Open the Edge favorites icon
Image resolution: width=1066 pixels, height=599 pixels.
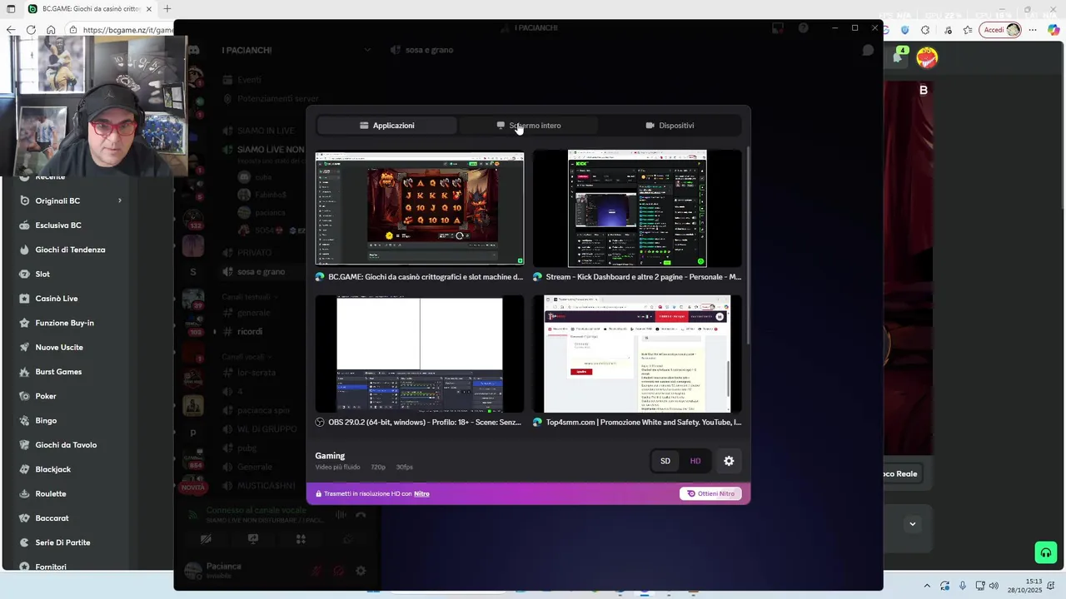967,30
